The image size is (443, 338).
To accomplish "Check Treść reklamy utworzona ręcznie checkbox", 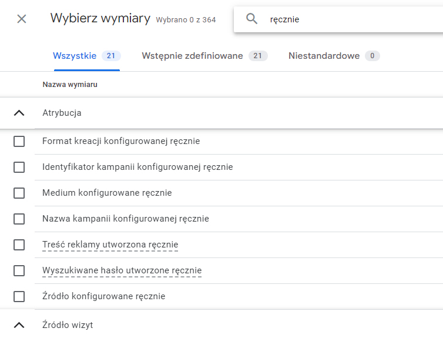I will 19,245.
